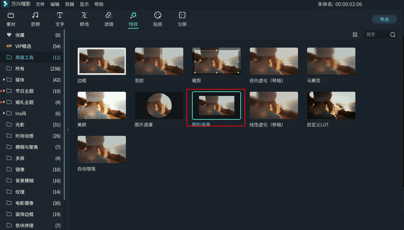The height and width of the screenshot is (230, 404).
Task: Select the 马赛克 mosaic effect thumbnail
Action: (x=331, y=61)
